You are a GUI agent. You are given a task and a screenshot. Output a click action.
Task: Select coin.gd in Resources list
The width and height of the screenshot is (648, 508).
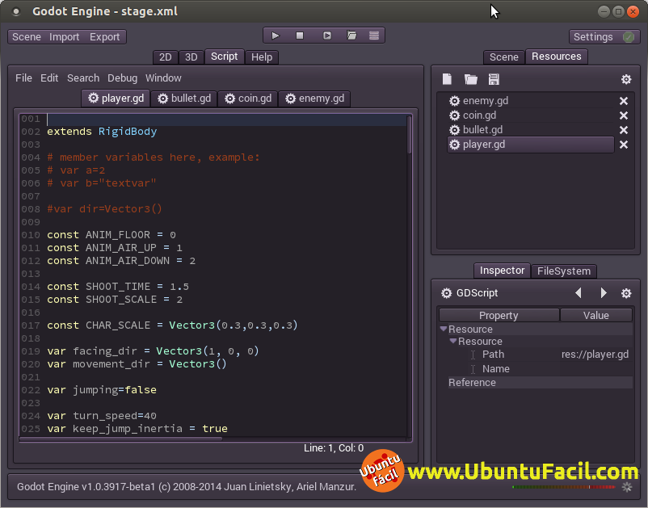(x=531, y=115)
